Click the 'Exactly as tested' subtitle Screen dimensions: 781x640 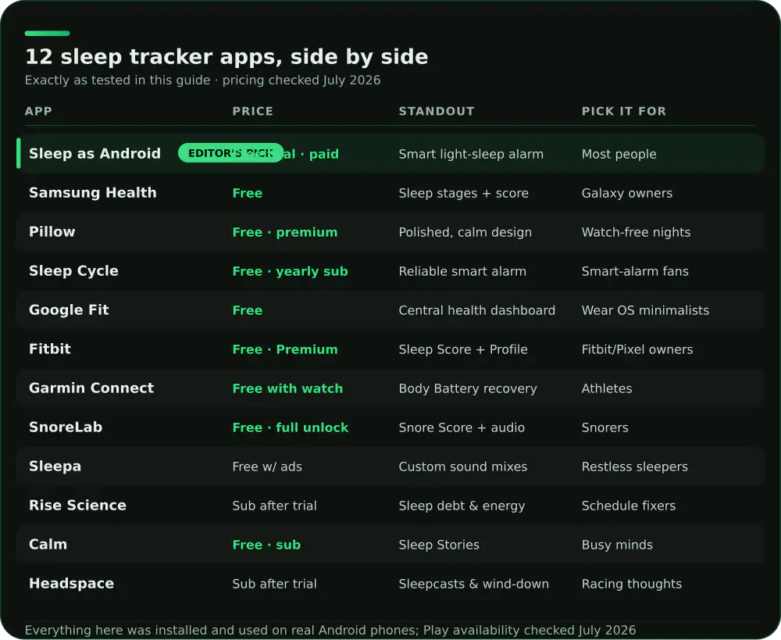[203, 80]
